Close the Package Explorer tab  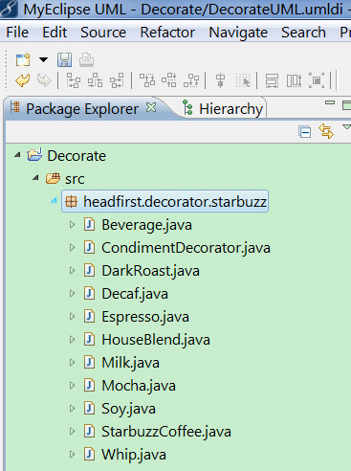[151, 107]
